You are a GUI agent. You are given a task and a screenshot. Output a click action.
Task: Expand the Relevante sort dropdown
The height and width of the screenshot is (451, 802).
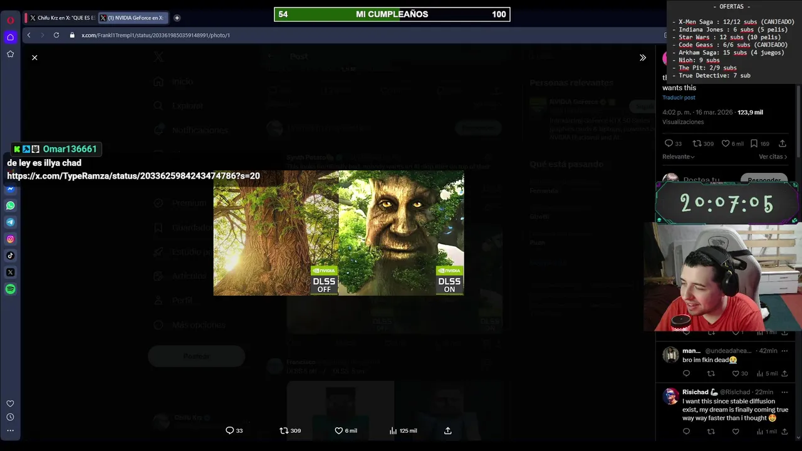point(679,157)
